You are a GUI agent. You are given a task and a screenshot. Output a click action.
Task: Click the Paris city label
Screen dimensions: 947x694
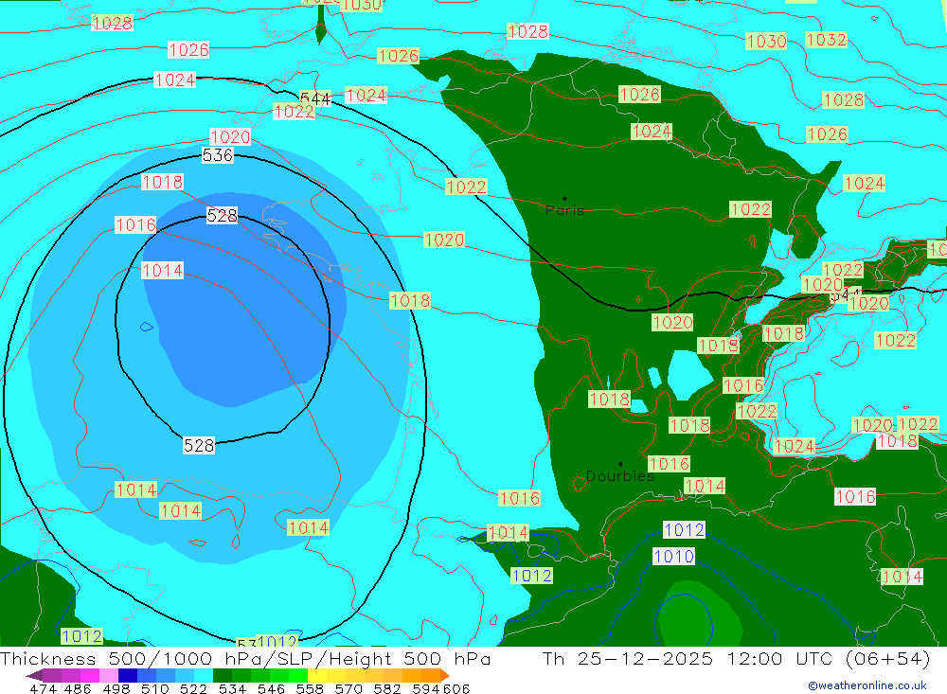[x=564, y=210]
